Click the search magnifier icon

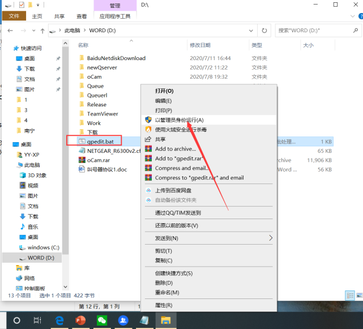coord(356,31)
